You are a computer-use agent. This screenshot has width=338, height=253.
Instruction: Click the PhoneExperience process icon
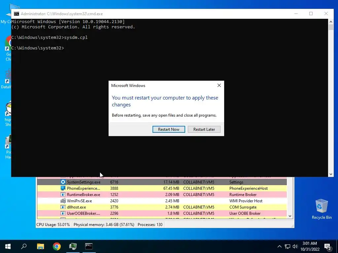pyautogui.click(x=63, y=188)
